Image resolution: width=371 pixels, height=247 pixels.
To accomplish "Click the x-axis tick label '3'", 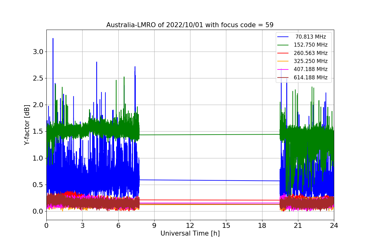I will [82, 225].
